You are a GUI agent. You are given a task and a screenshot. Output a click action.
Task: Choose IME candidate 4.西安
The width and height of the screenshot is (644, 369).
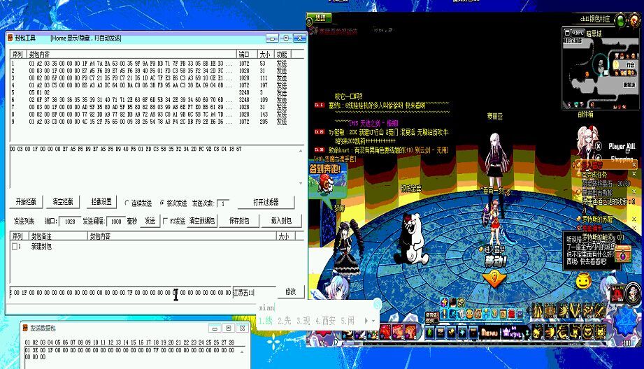[325, 321]
